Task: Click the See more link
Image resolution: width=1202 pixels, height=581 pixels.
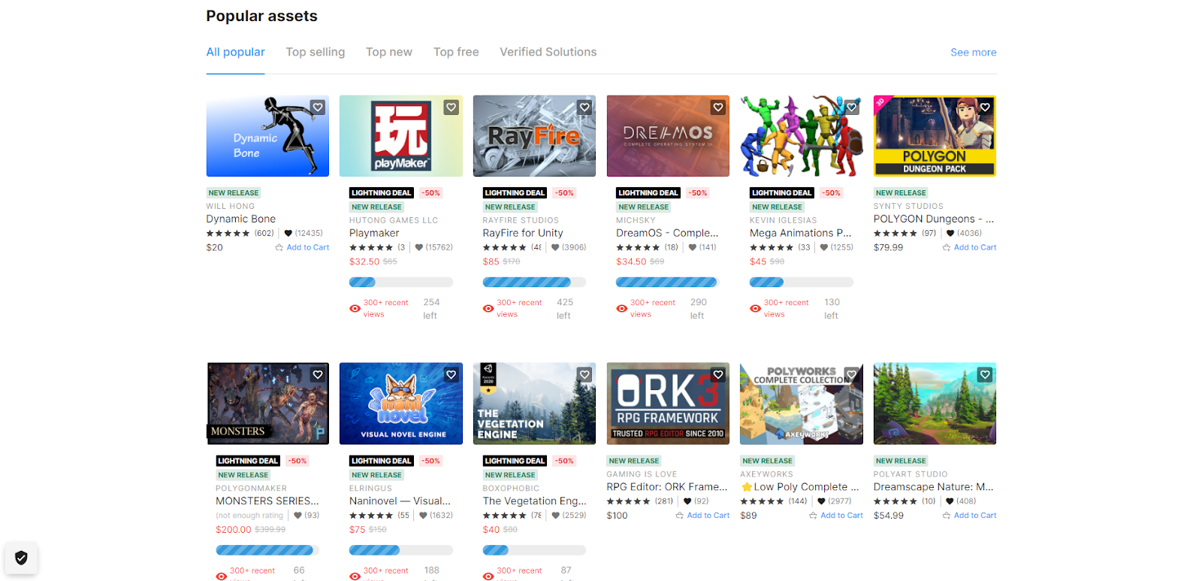Action: (x=974, y=53)
